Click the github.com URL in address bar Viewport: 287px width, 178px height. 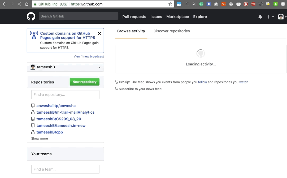point(86,4)
